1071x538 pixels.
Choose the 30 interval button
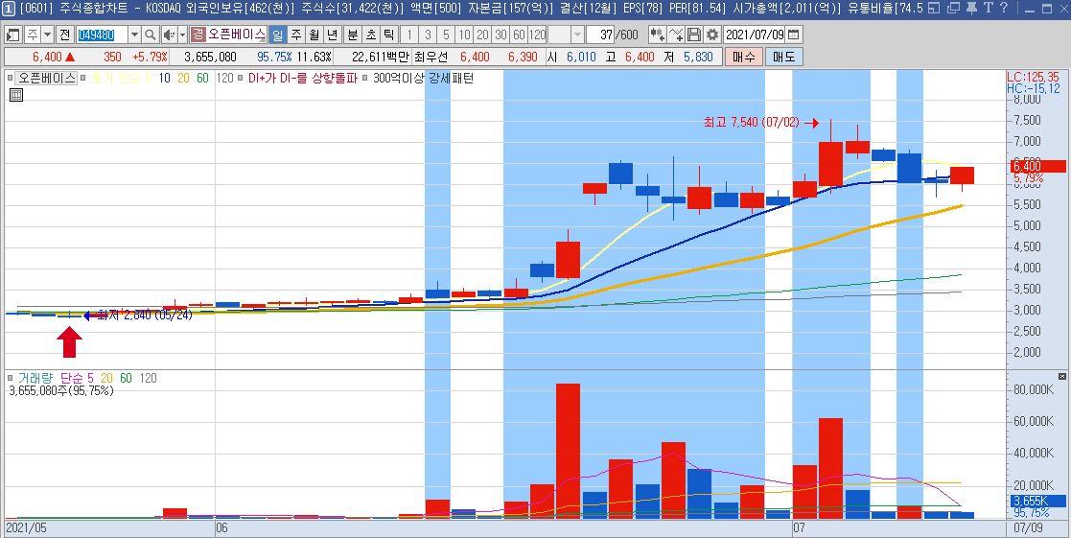501,35
